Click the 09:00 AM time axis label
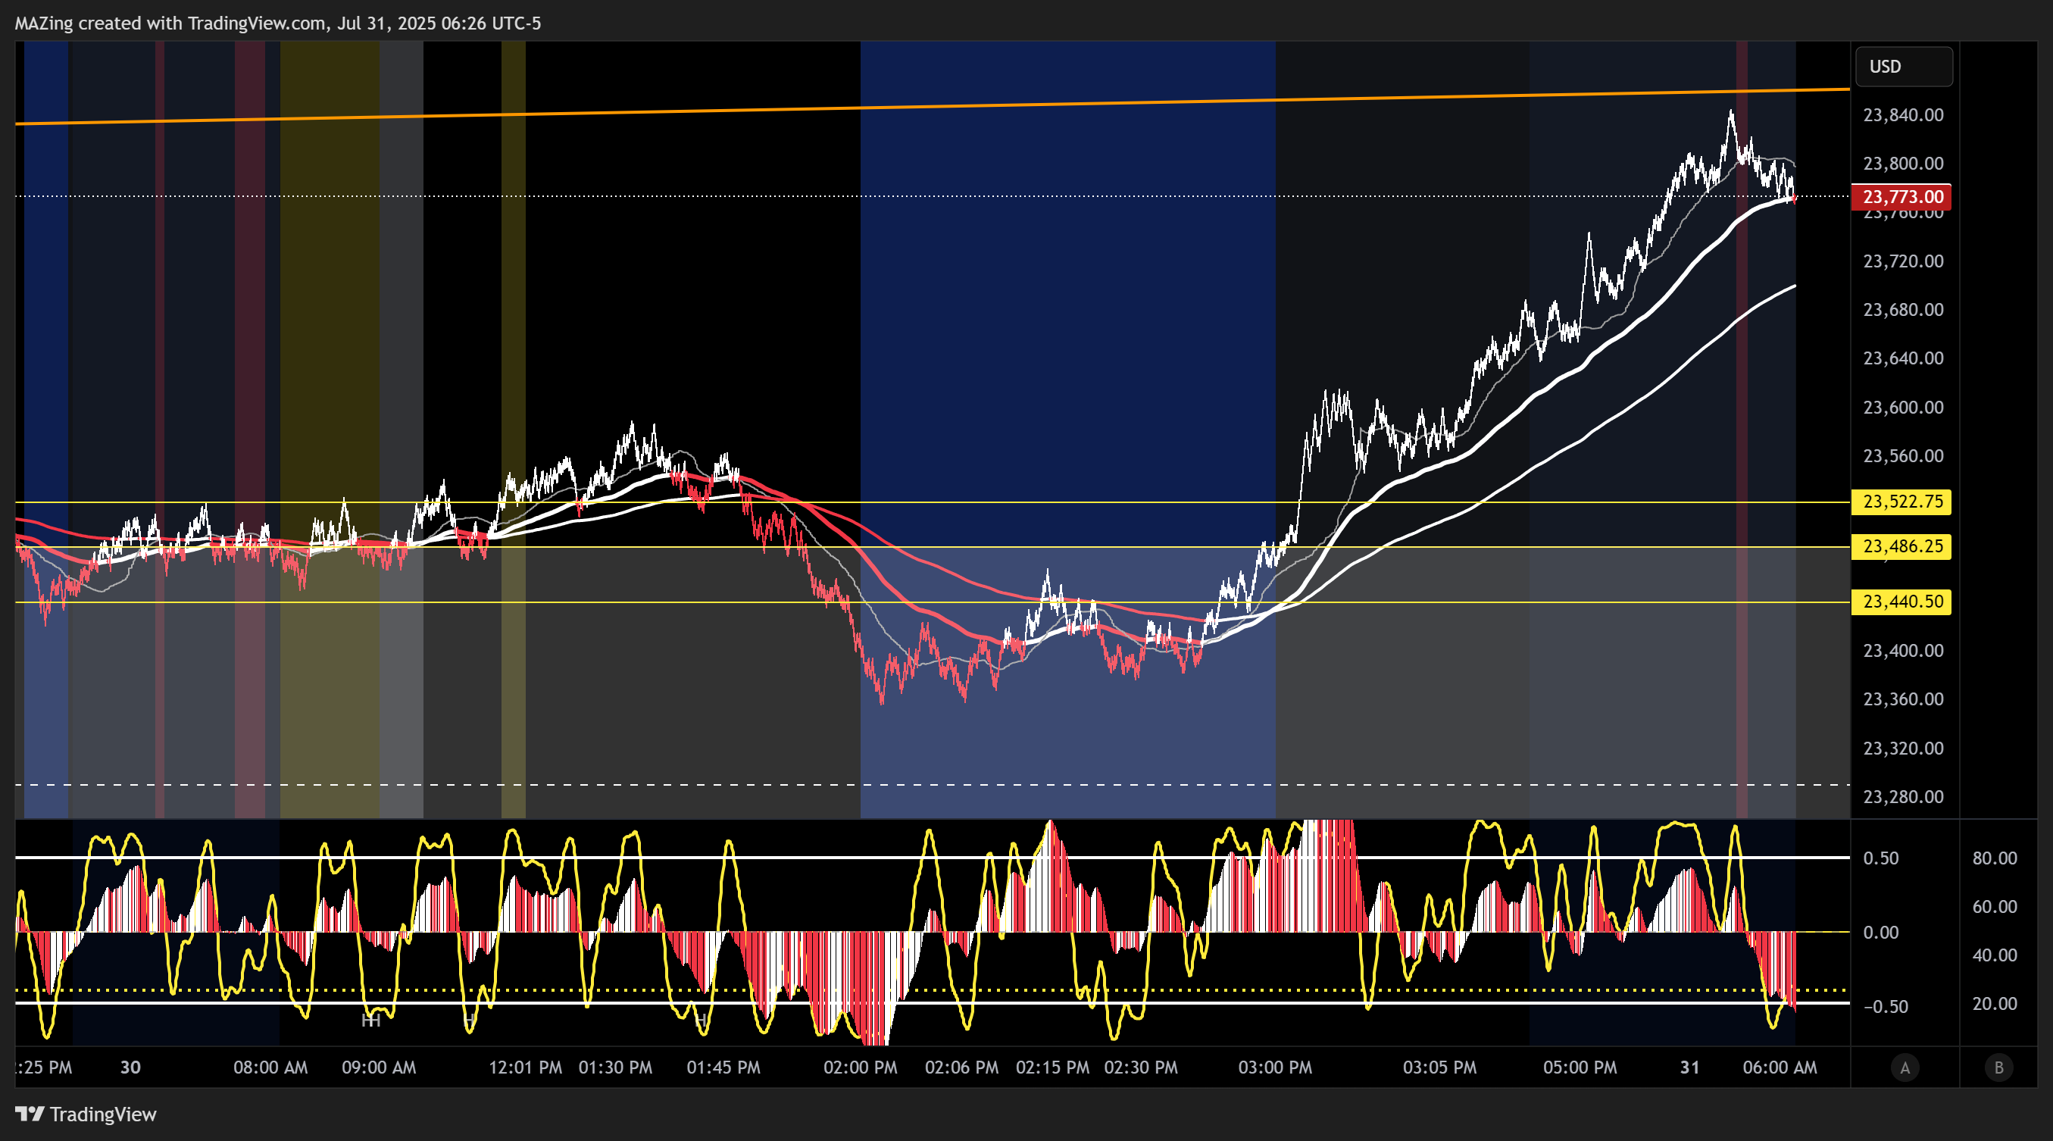 (379, 1068)
